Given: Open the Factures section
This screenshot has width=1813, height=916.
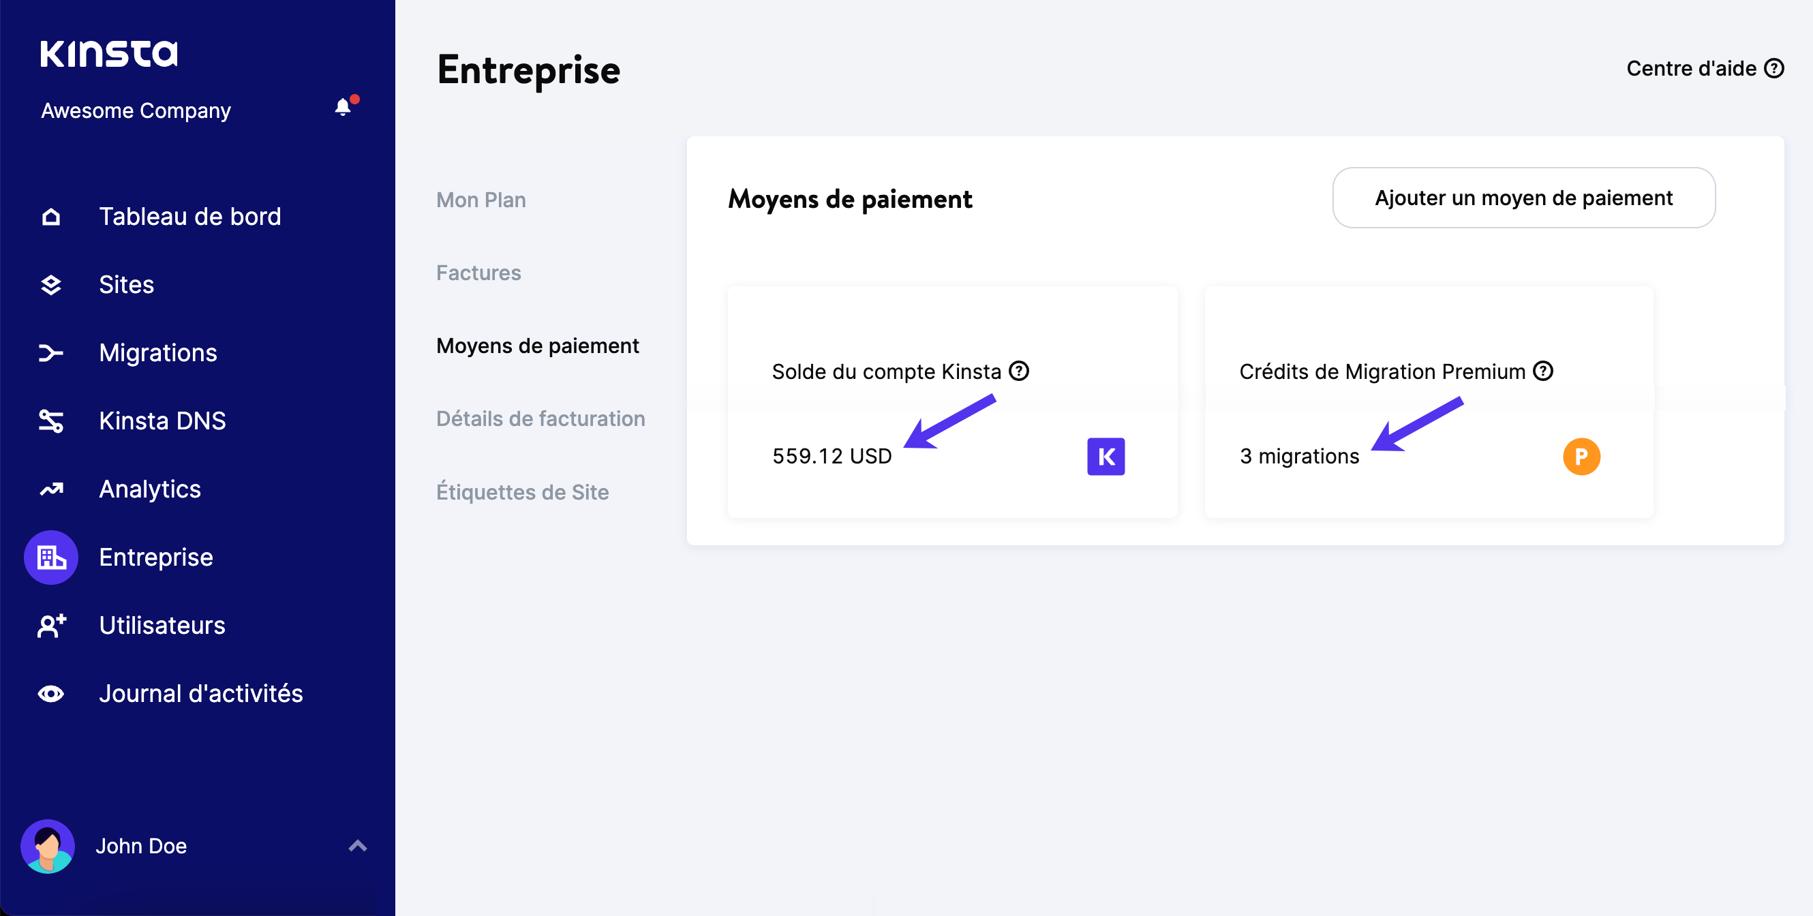Looking at the screenshot, I should coord(478,273).
